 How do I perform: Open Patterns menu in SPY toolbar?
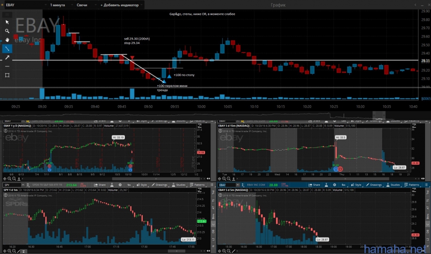pos(197,185)
